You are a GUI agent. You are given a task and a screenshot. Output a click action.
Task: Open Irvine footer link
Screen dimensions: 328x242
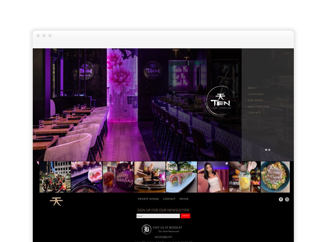(x=184, y=199)
